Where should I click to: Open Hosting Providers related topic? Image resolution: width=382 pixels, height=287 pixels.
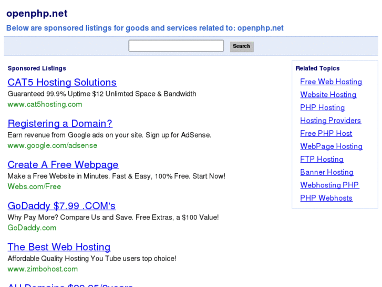pos(331,121)
